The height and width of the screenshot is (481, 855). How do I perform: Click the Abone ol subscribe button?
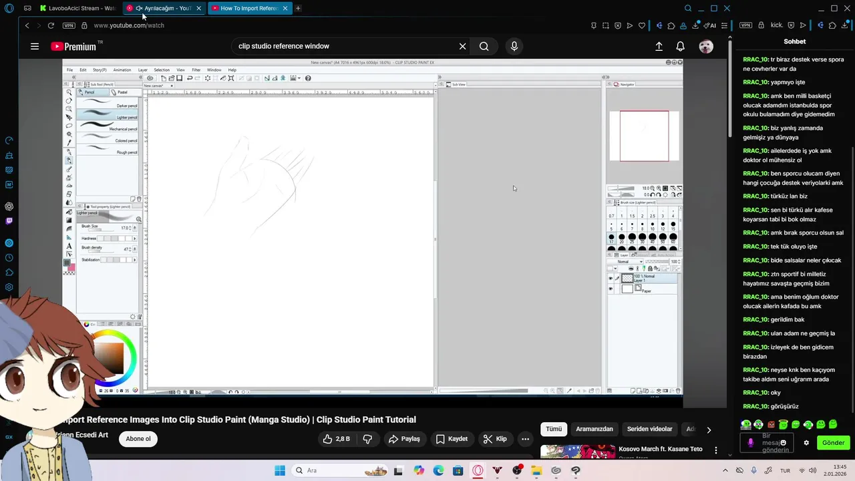pos(138,439)
